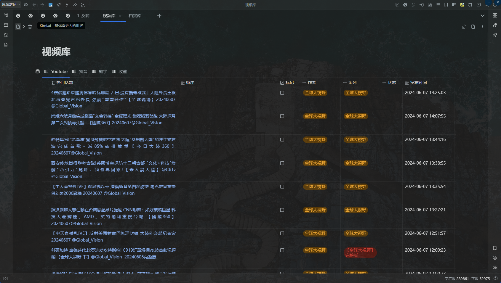Check 标记 box for 13:27:21 row
The width and height of the screenshot is (501, 283).
[x=282, y=210]
